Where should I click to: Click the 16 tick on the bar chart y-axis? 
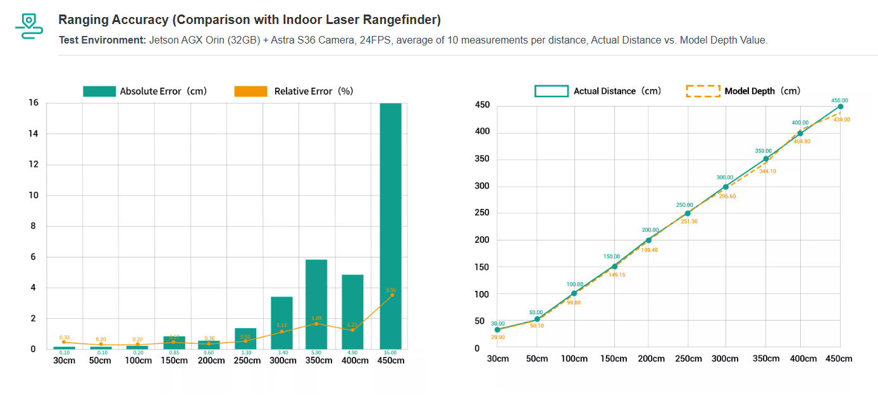tap(34, 103)
